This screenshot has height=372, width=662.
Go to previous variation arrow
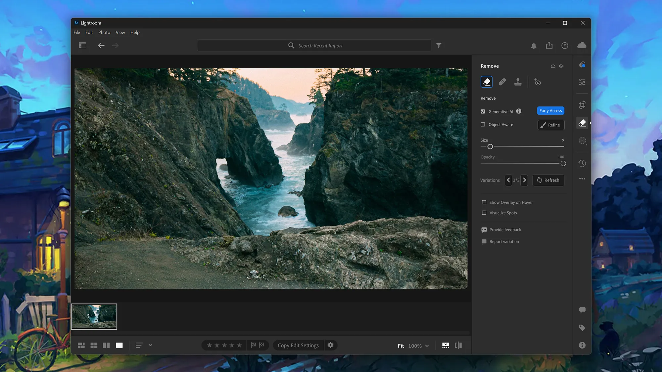[x=508, y=180]
